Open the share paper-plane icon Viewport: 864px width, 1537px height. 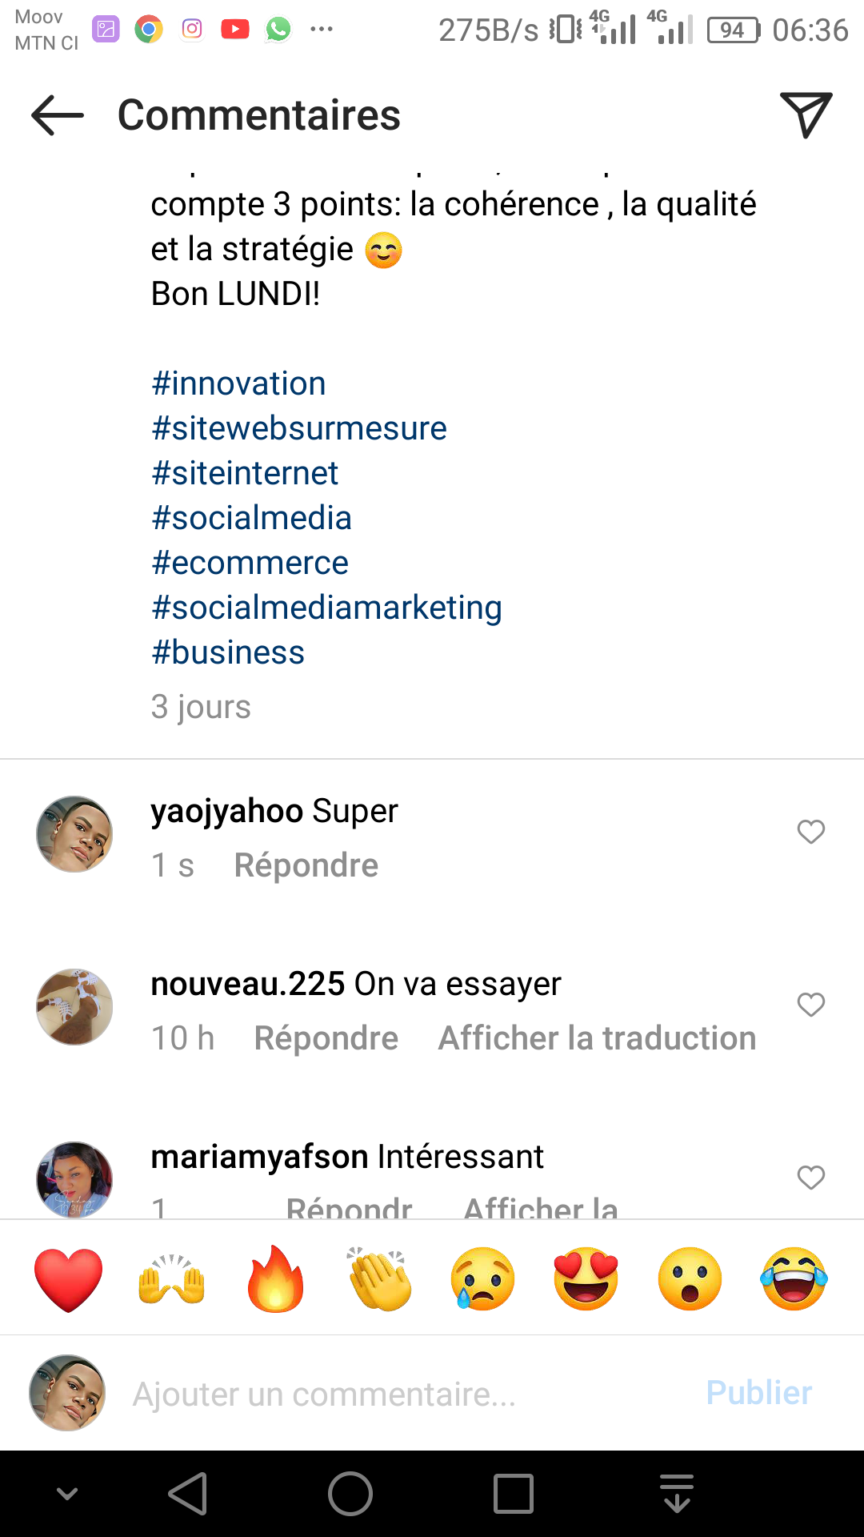pos(806,115)
